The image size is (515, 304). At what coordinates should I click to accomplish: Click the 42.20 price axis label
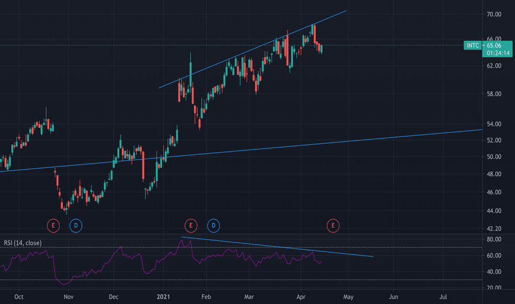pos(494,228)
